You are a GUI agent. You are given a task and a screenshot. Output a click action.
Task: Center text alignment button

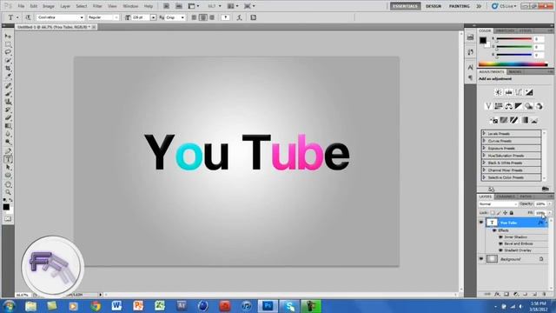coord(202,17)
